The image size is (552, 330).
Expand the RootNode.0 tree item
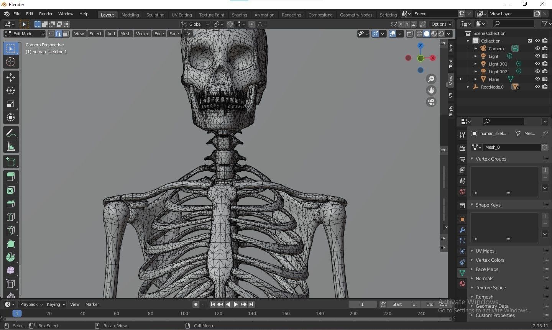468,87
